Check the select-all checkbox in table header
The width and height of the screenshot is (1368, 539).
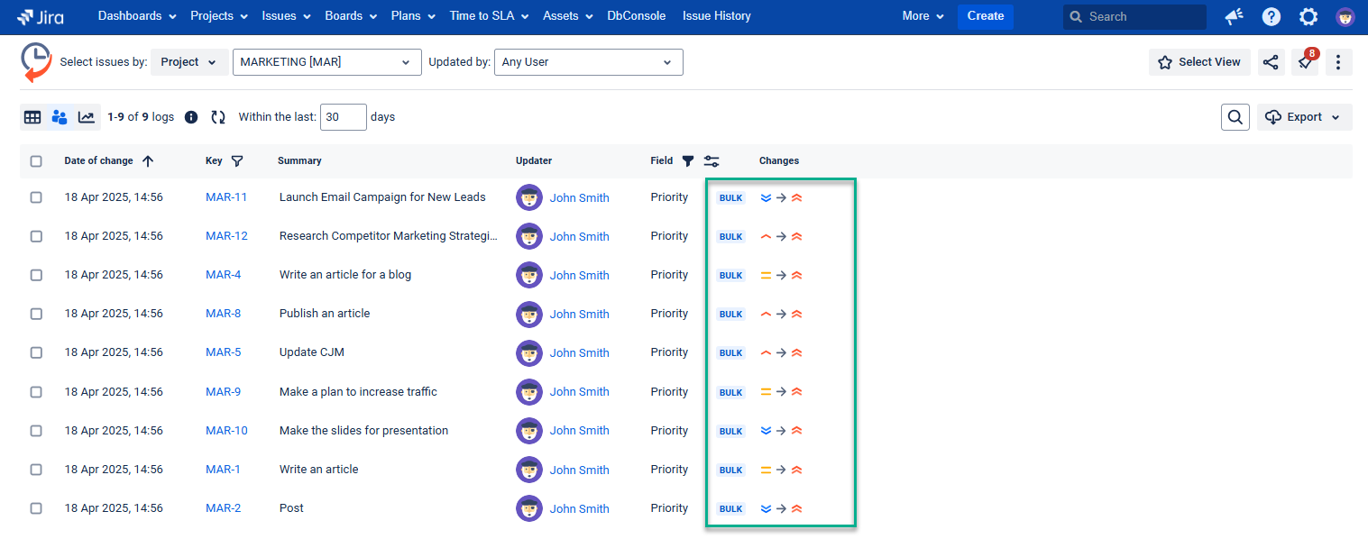(36, 161)
